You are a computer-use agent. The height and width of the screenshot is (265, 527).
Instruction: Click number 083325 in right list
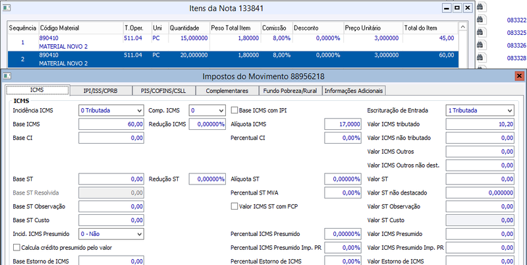click(516, 33)
